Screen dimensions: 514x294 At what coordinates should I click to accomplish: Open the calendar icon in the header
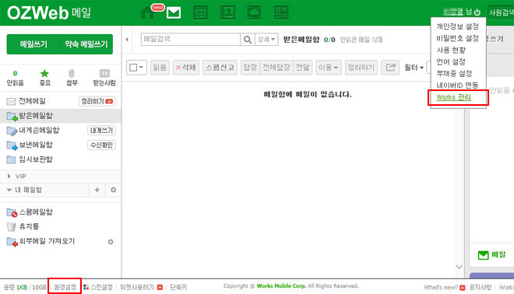[200, 12]
